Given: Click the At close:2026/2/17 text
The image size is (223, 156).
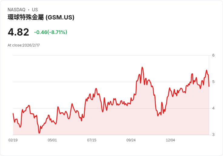Looking at the screenshot, I should [24, 45].
